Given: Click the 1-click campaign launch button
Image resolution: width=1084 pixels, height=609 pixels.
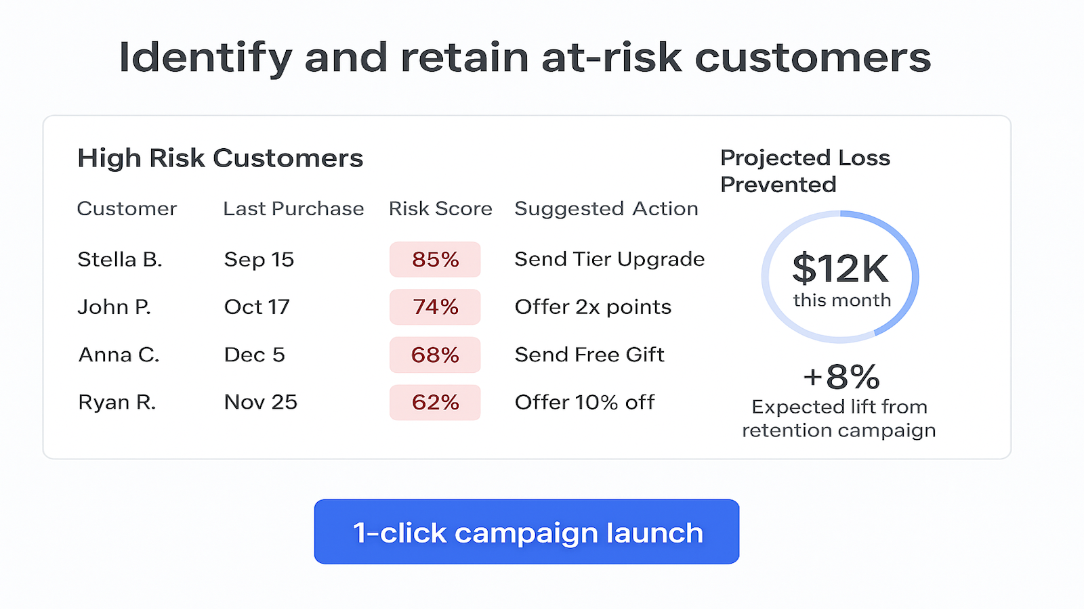Looking at the screenshot, I should point(526,532).
